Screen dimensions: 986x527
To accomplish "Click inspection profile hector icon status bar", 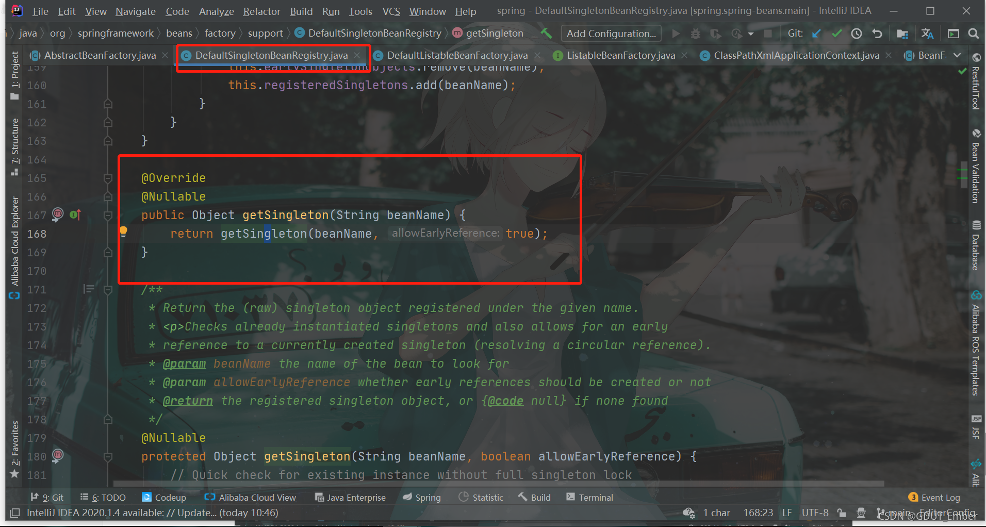I will 861,513.
